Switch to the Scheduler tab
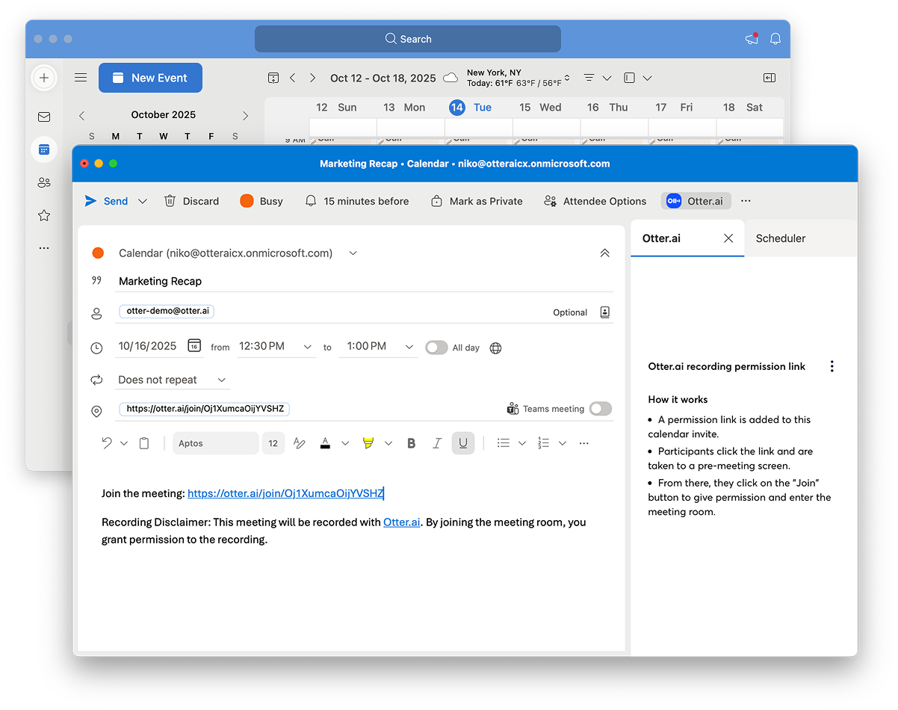This screenshot has height=710, width=898. [780, 238]
